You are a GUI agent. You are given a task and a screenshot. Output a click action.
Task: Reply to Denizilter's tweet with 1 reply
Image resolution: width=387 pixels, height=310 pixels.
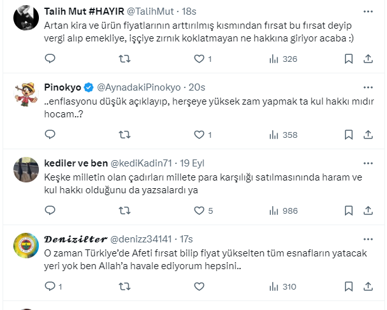pyautogui.click(x=50, y=286)
